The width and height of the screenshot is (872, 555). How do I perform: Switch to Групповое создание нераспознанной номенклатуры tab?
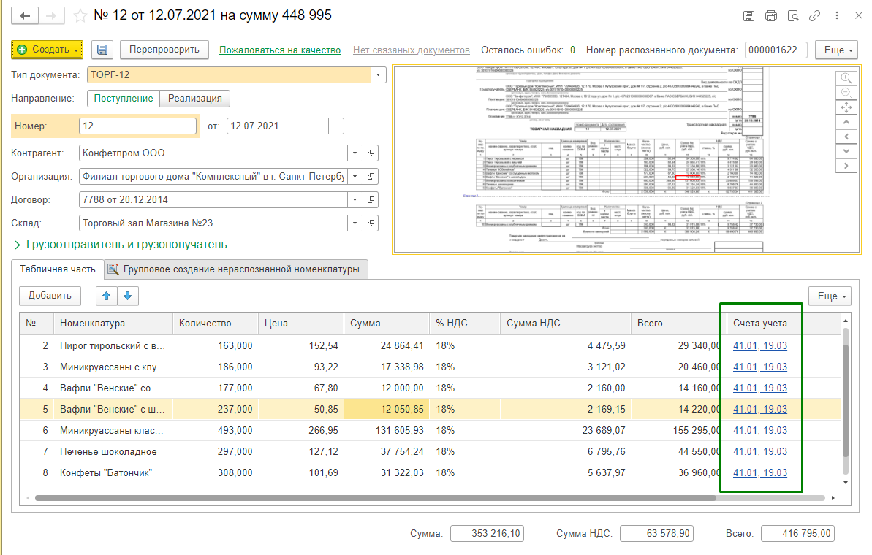[x=235, y=269]
